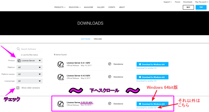Click License Server 4.4.1 ADV title
Screen dimensions: 209x112
point(78,63)
